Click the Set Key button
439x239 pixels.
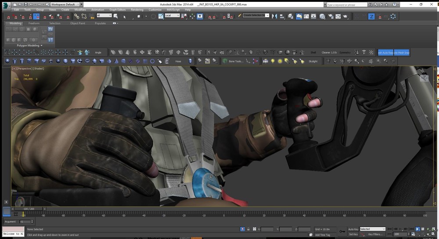point(353,234)
